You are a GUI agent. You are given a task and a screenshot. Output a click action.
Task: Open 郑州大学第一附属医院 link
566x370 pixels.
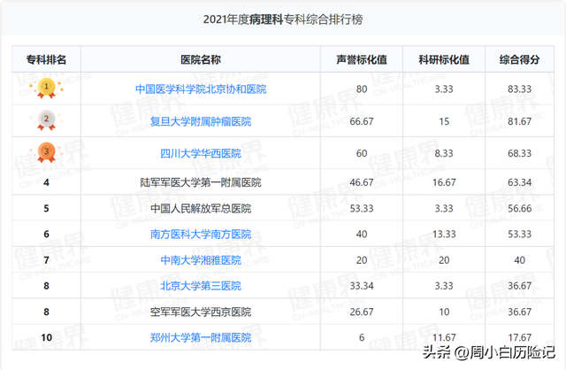(x=201, y=337)
